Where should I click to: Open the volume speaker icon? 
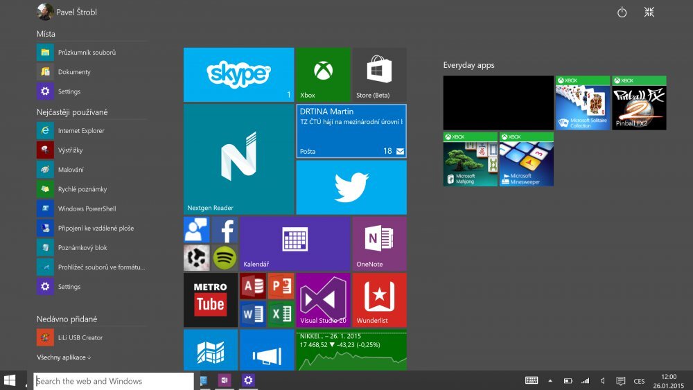coord(602,381)
